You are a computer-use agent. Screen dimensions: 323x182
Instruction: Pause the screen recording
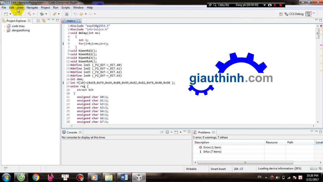coord(275,5)
